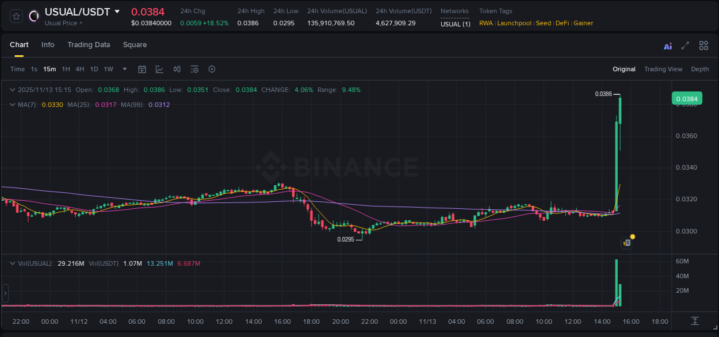Toggle the favorite star for USUAL/USDT
Screen dimensions: 719x337
coord(16,16)
